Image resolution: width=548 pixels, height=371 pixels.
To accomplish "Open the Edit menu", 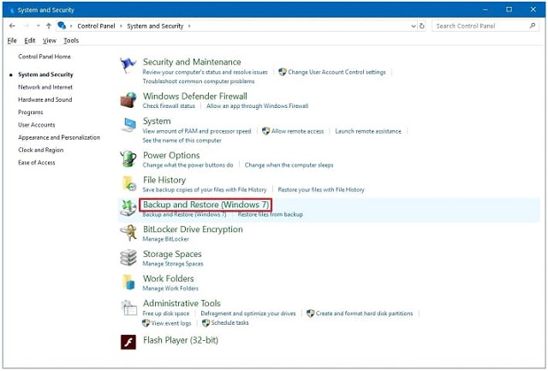I will (x=30, y=40).
